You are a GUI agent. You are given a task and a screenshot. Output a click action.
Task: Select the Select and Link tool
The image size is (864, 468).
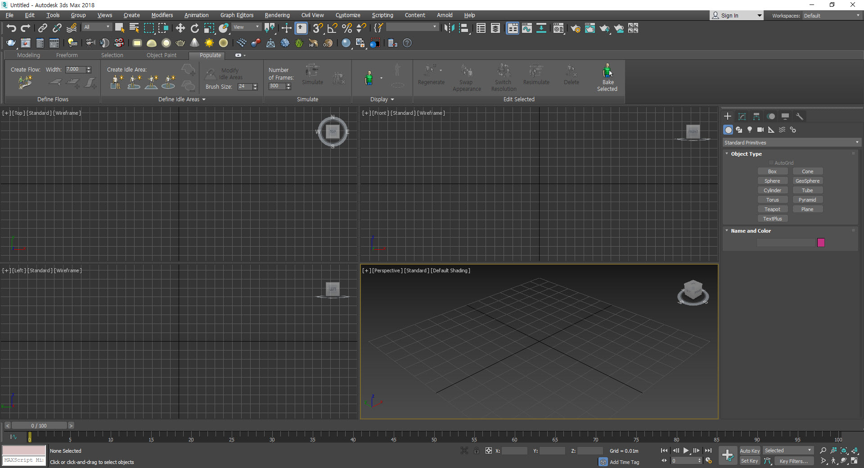(42, 28)
